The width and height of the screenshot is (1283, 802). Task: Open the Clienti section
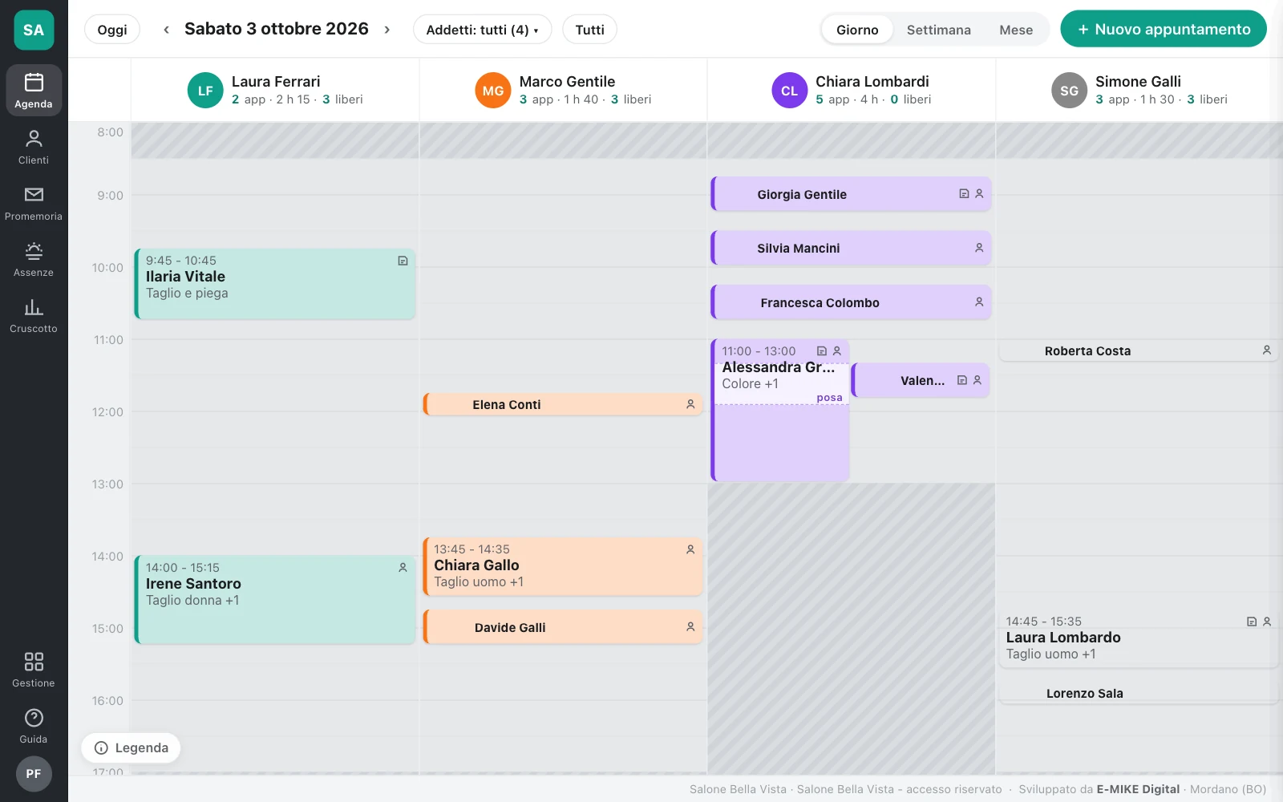[34, 147]
